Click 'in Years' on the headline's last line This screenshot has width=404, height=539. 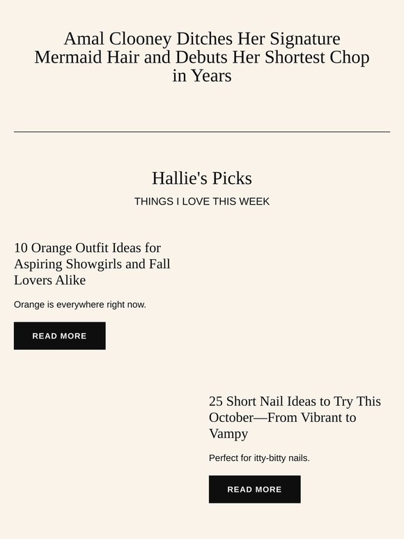[x=202, y=76]
